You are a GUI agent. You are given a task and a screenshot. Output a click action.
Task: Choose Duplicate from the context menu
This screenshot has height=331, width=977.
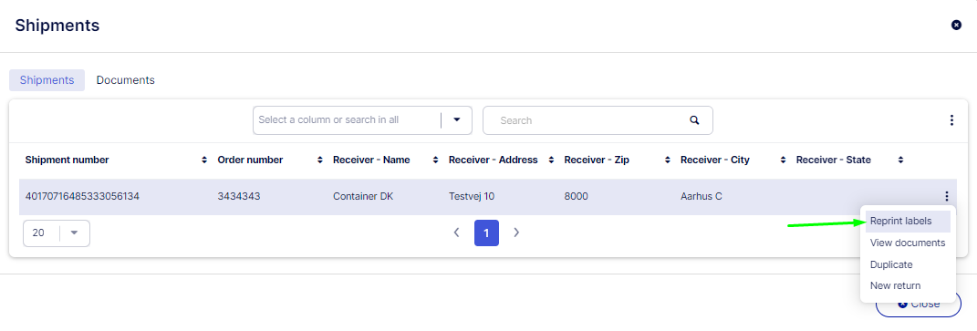(x=907, y=264)
